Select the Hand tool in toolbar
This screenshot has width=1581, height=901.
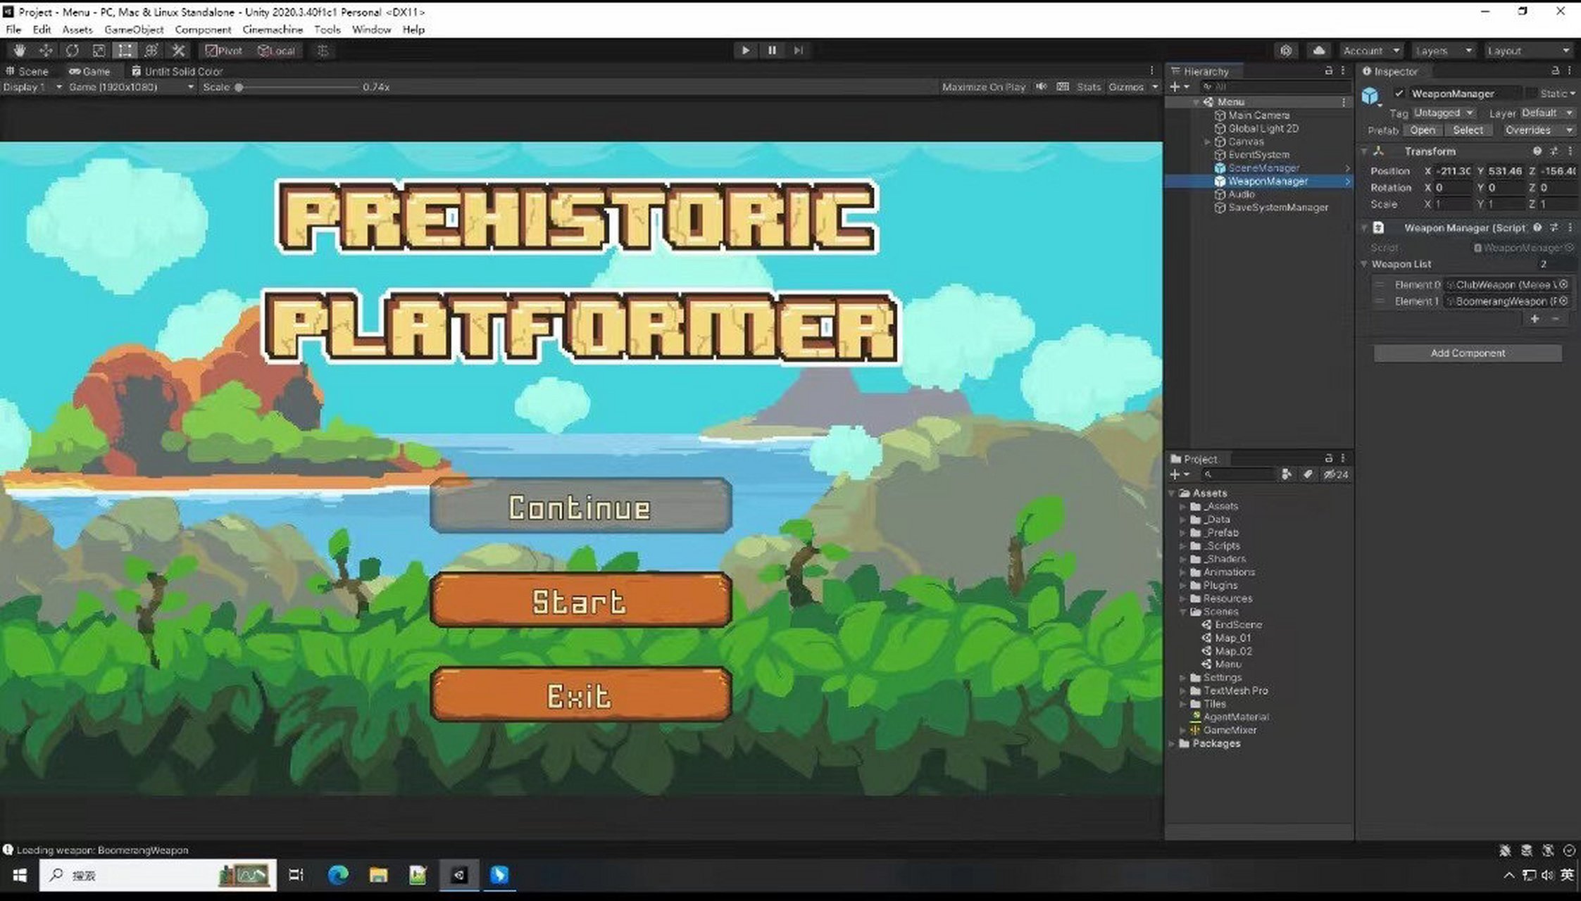[x=20, y=51]
